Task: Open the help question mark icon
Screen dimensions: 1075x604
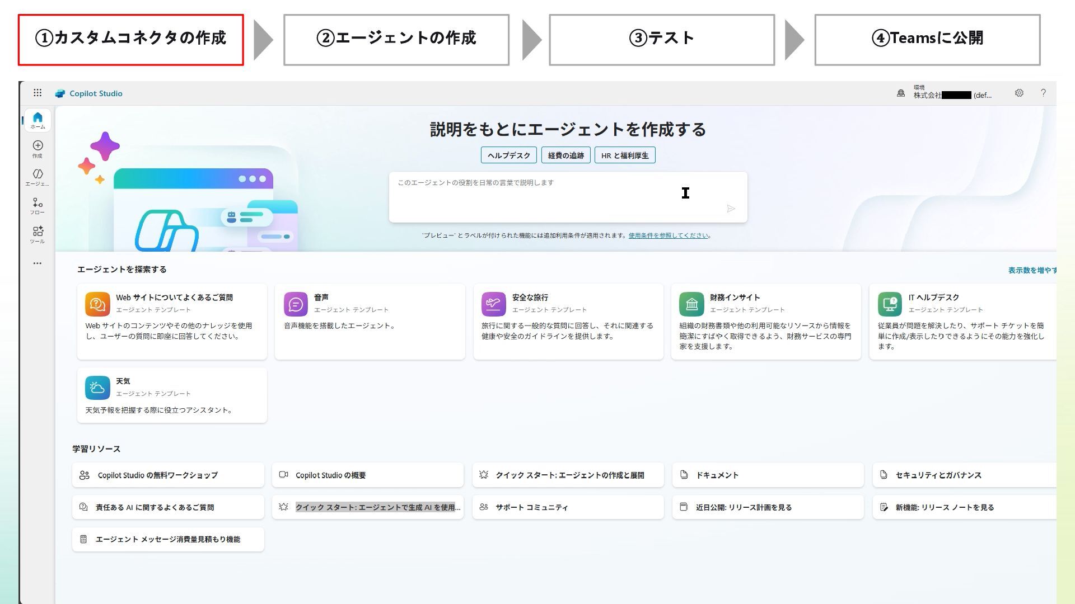Action: pyautogui.click(x=1043, y=93)
